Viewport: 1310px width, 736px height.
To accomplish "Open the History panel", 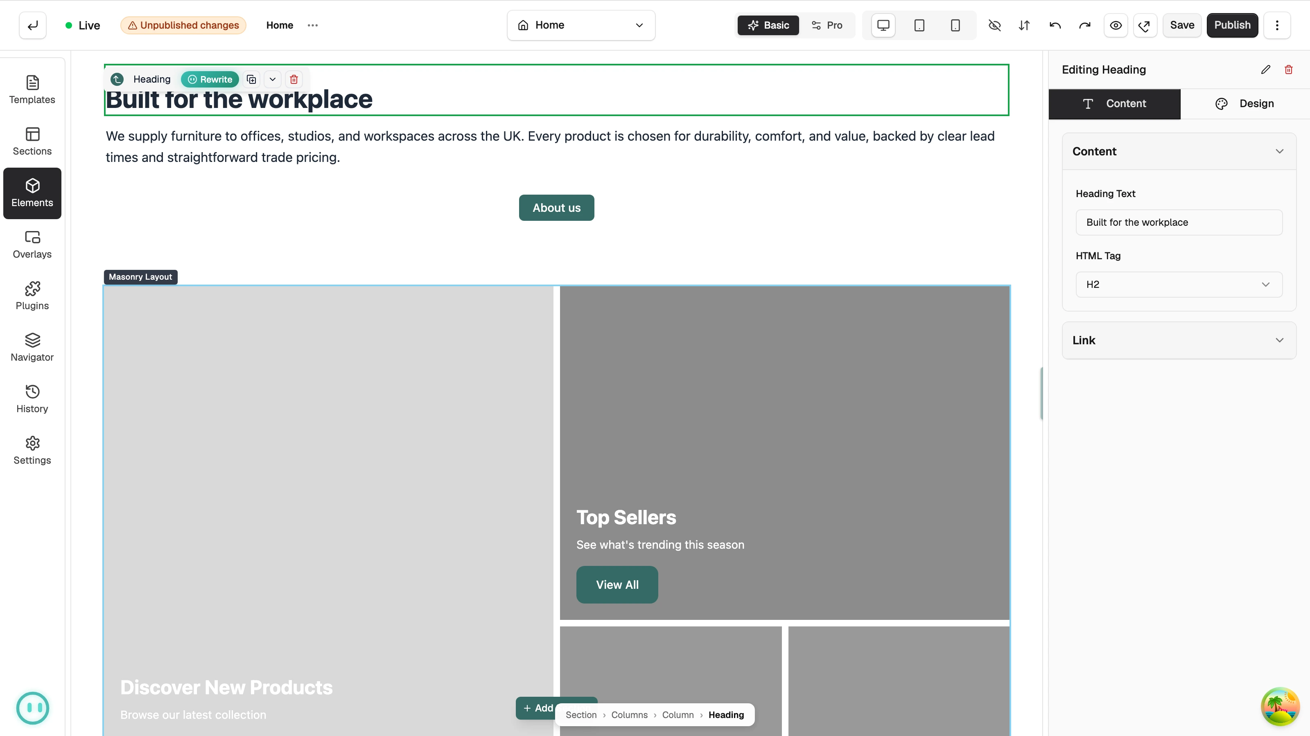I will (32, 399).
